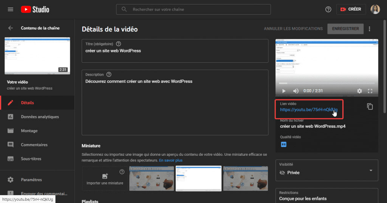The width and height of the screenshot is (387, 203).
Task: Click the Détails de la vidéo heading
Action: (110, 29)
